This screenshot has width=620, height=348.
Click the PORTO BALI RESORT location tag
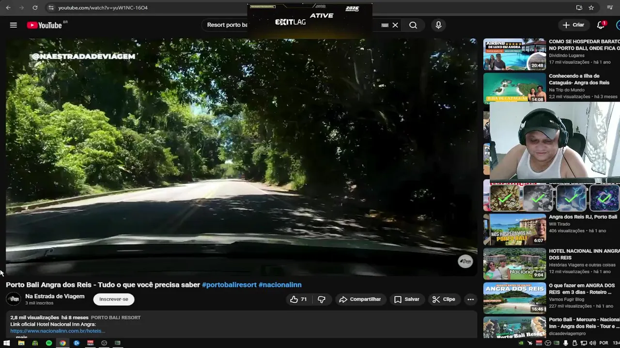pyautogui.click(x=116, y=318)
